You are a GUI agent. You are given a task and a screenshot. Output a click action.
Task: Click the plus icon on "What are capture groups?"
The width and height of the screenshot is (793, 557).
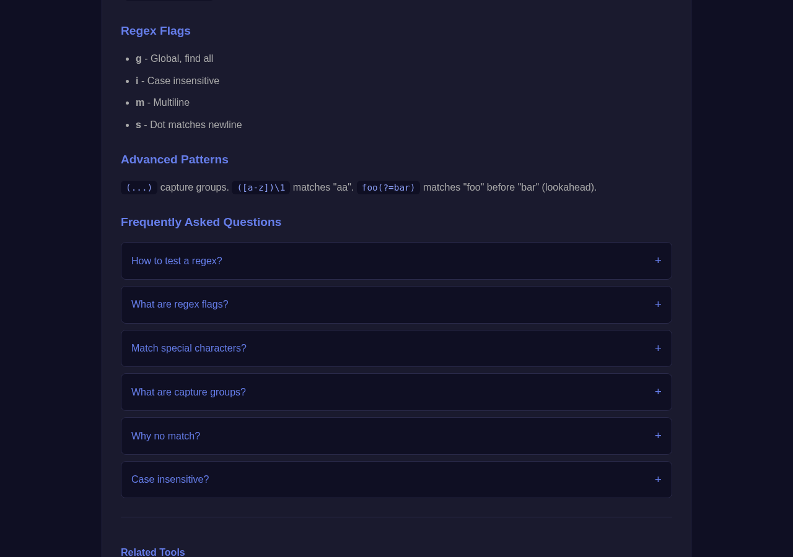(658, 392)
